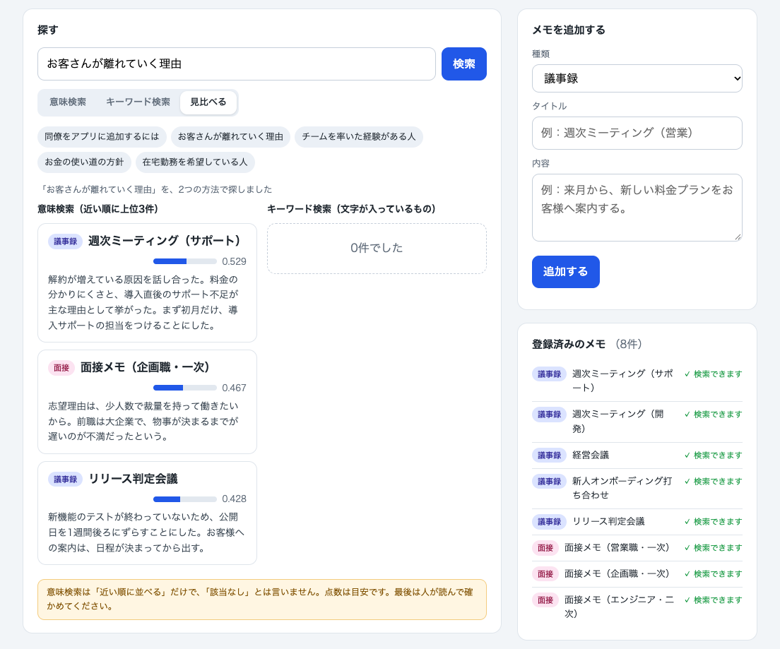Select registered memo 経営会議

637,455
